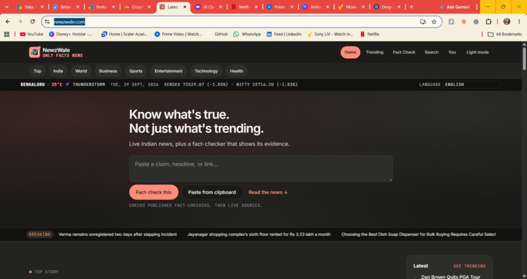Open Chrome's three-dot menu
527x279 pixels.
[519, 22]
